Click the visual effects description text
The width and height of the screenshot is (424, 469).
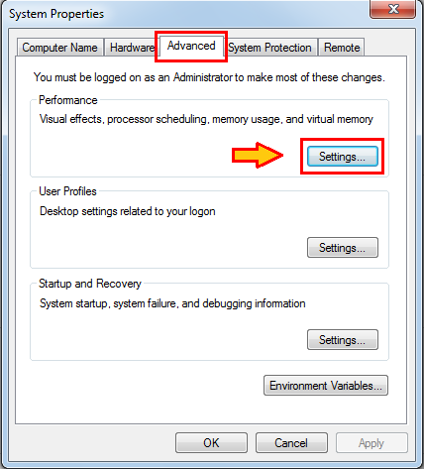point(206,119)
